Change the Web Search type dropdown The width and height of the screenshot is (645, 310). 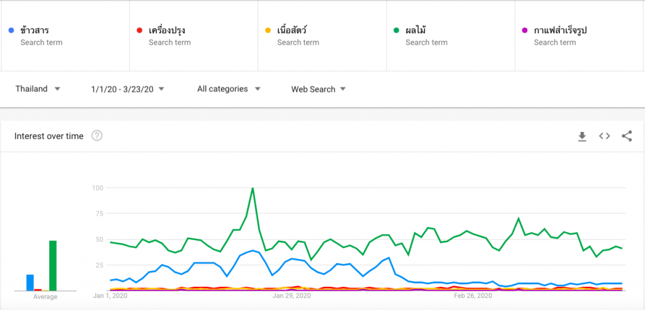pyautogui.click(x=318, y=89)
